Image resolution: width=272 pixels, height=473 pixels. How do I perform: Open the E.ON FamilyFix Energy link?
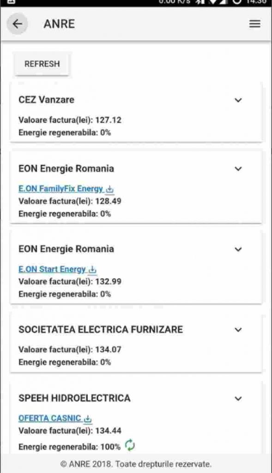(x=60, y=189)
